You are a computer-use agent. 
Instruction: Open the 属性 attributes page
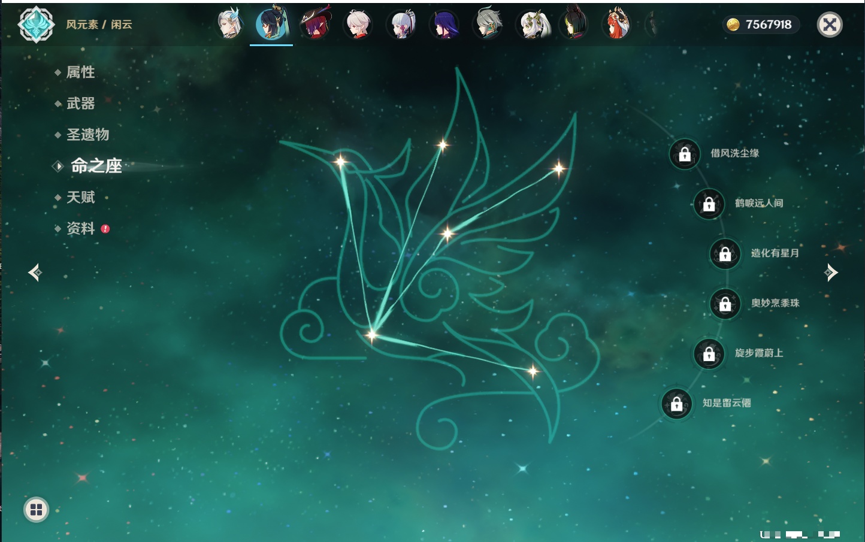(x=80, y=72)
